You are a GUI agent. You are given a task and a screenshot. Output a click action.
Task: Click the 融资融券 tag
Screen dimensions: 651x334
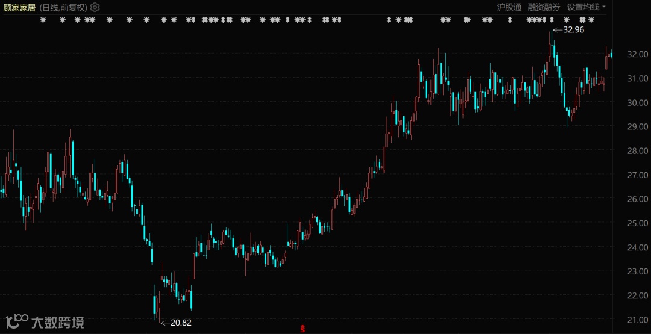point(544,7)
